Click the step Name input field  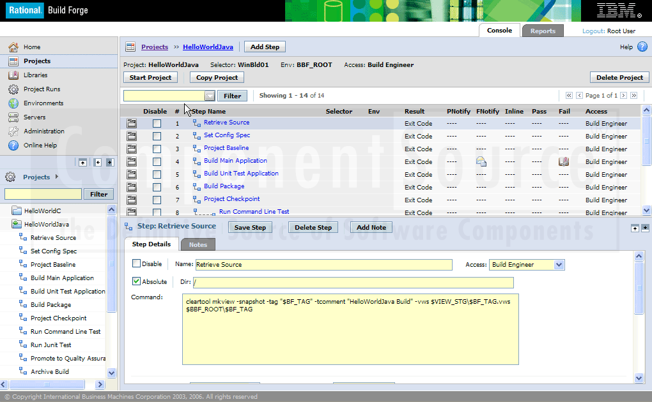[324, 265]
